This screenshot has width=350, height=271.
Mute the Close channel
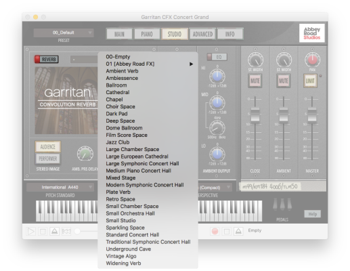(x=255, y=81)
